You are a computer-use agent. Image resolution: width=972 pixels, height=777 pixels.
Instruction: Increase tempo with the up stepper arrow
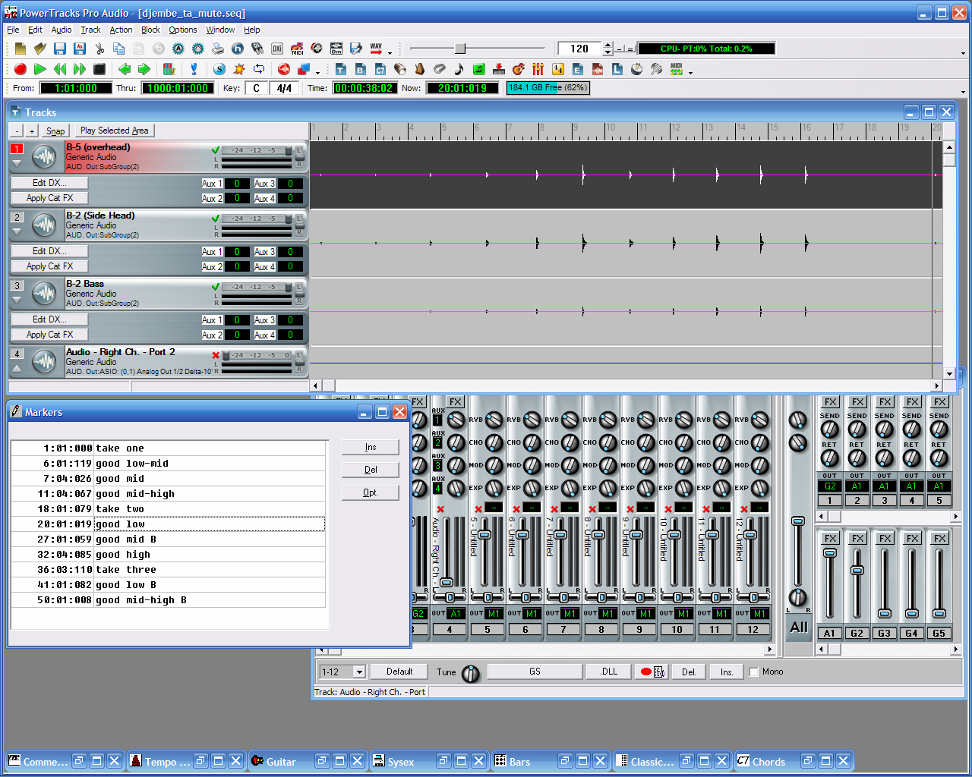coord(607,45)
